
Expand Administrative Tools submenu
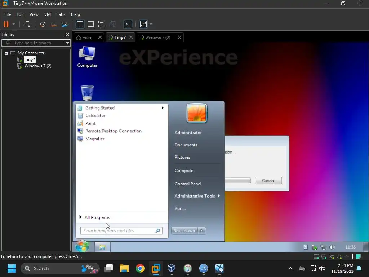click(197, 196)
